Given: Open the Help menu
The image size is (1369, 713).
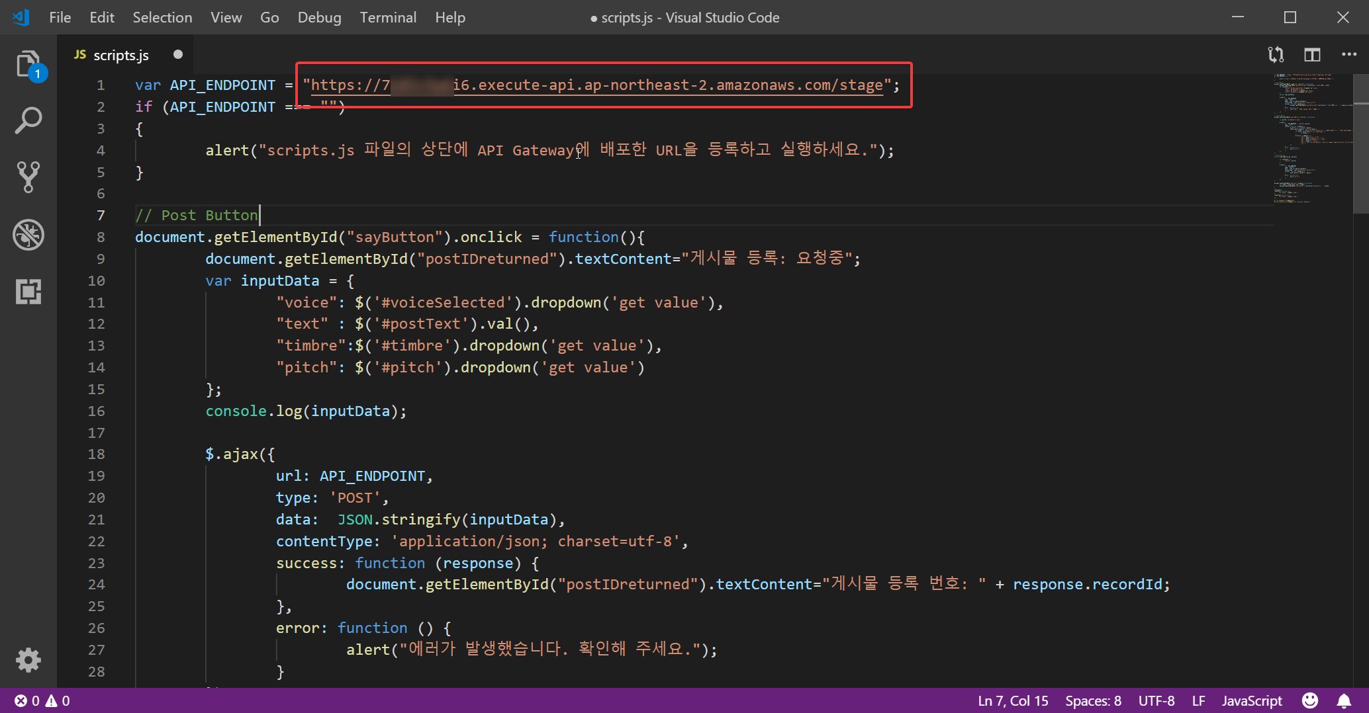Looking at the screenshot, I should (450, 17).
